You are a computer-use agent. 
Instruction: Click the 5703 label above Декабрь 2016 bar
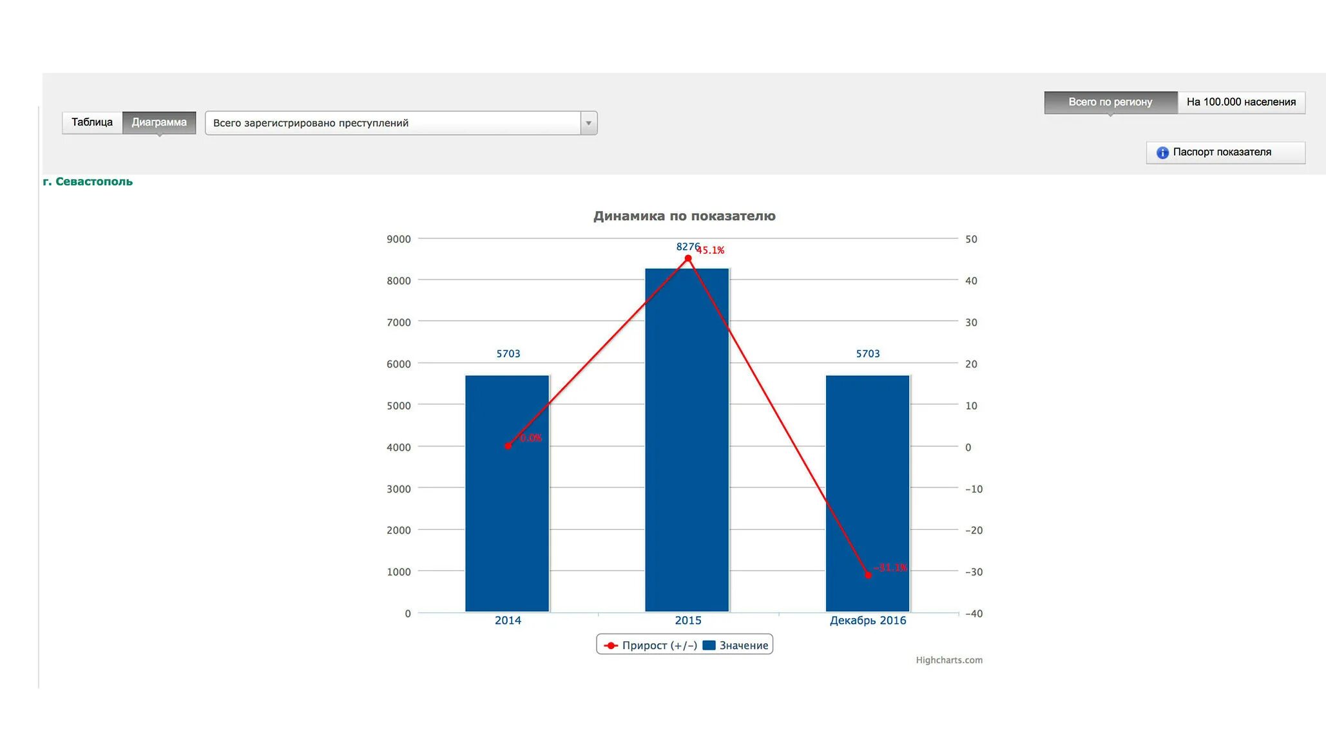868,354
